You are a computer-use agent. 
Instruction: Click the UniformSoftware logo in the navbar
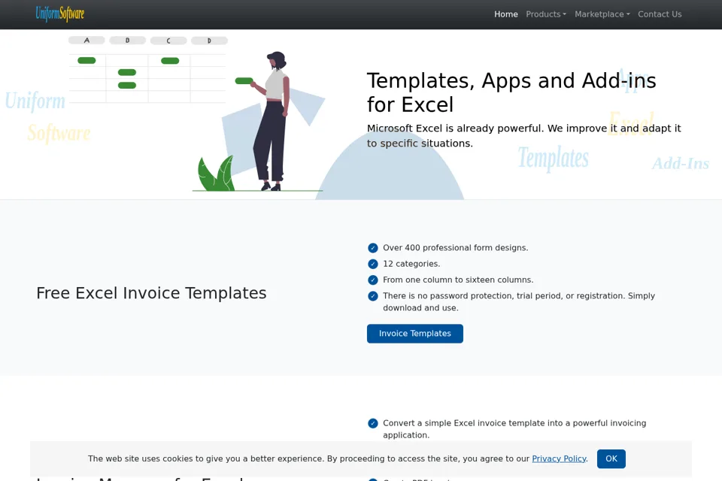(60, 14)
